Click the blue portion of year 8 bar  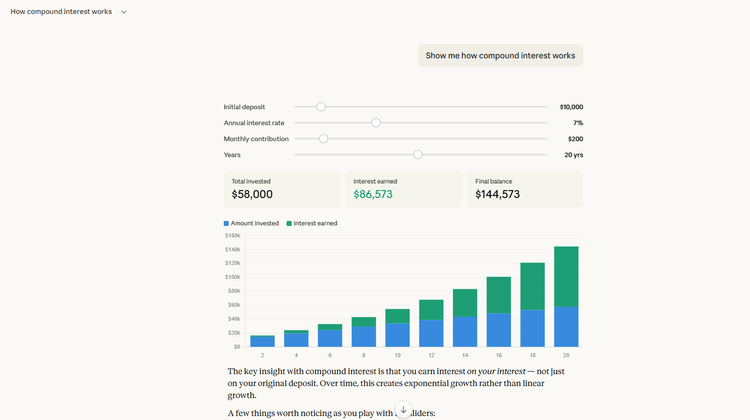(x=364, y=337)
